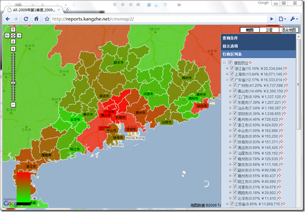Zoom in the map with the plus button
Screen dimensions: 305x212
coord(13,48)
